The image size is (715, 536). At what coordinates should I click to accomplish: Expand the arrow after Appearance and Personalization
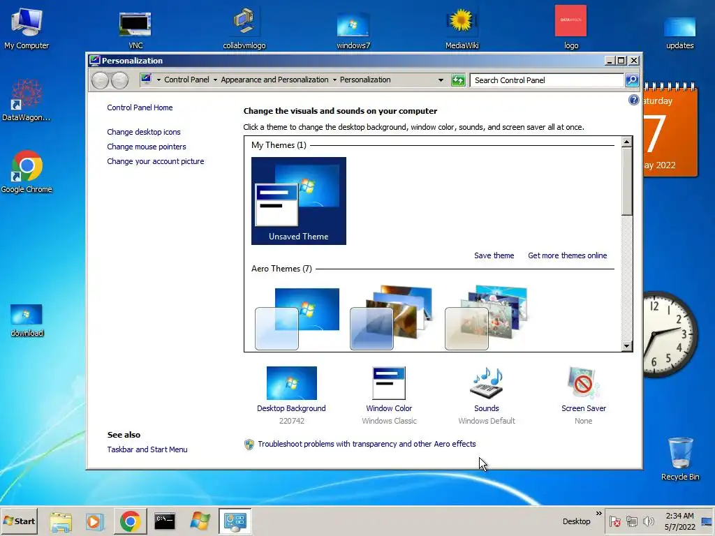click(334, 80)
